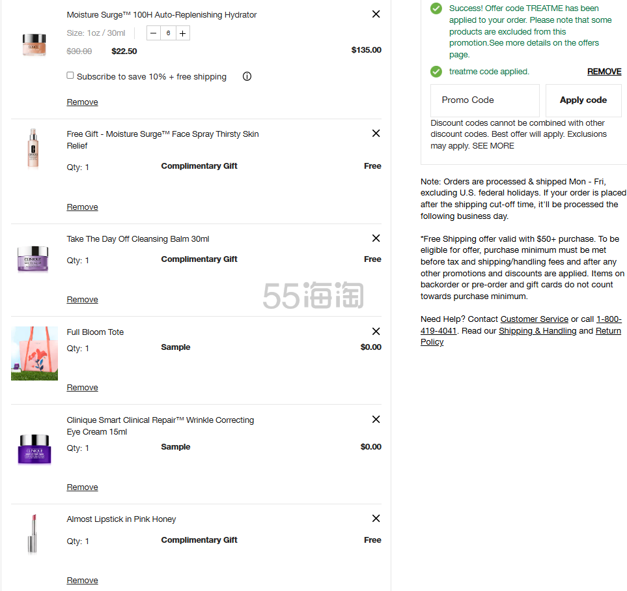
Task: Open subscription info icon
Action: tap(247, 76)
